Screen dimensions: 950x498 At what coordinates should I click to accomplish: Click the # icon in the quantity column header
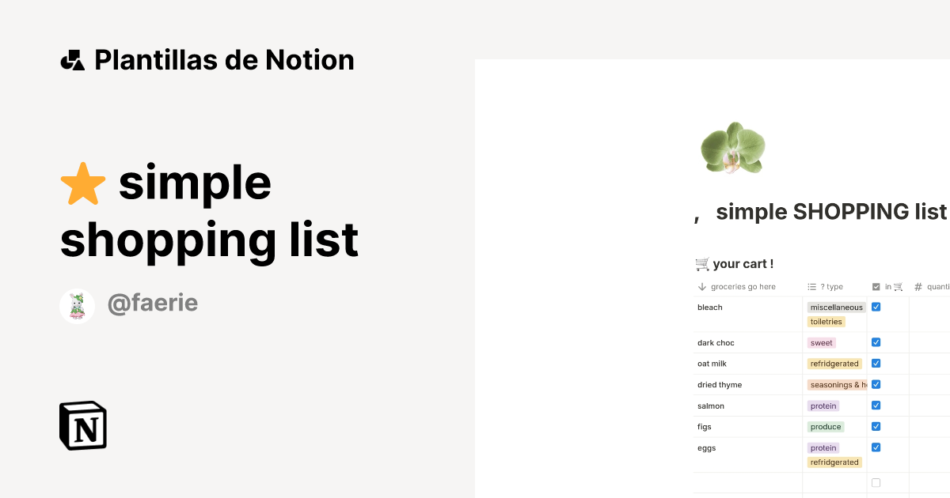918,286
